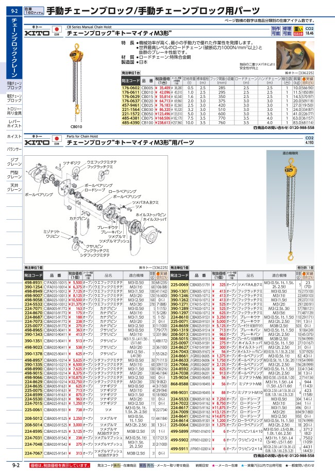Click the 別作可能 badge icon
This screenshot has height=474, width=335.
[x=276, y=31]
